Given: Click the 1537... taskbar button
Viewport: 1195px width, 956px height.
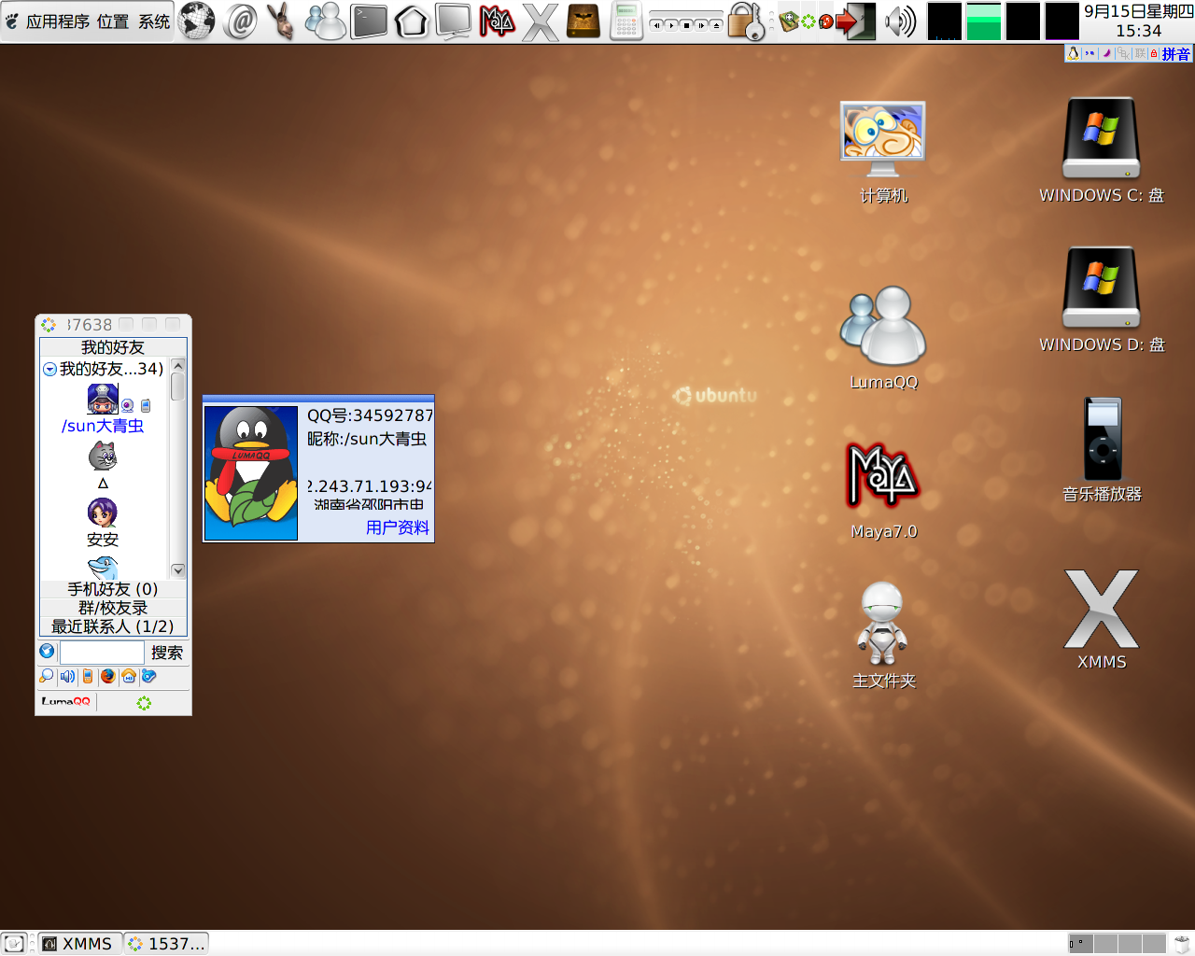Looking at the screenshot, I should pyautogui.click(x=166, y=944).
